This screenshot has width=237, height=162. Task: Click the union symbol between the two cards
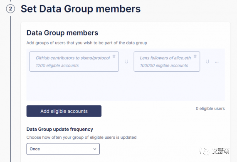click(126, 62)
